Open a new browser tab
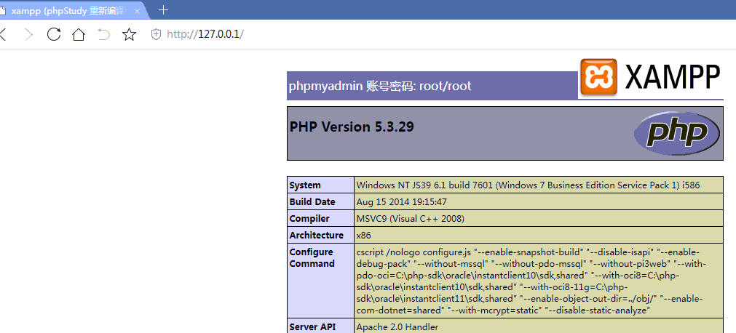This screenshot has width=736, height=333. (x=163, y=10)
